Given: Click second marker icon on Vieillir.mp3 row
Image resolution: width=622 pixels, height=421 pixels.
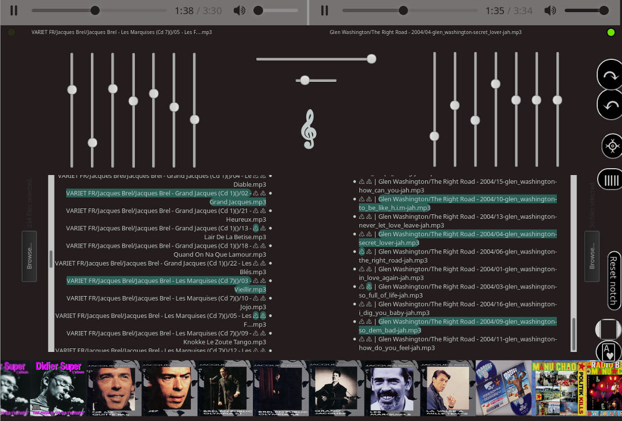Looking at the screenshot, I should (x=263, y=280).
